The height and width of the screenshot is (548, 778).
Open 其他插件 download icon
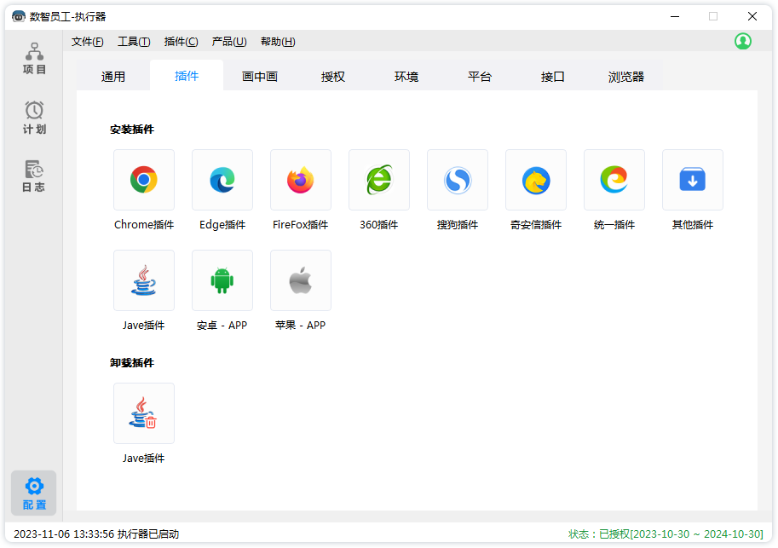point(693,180)
